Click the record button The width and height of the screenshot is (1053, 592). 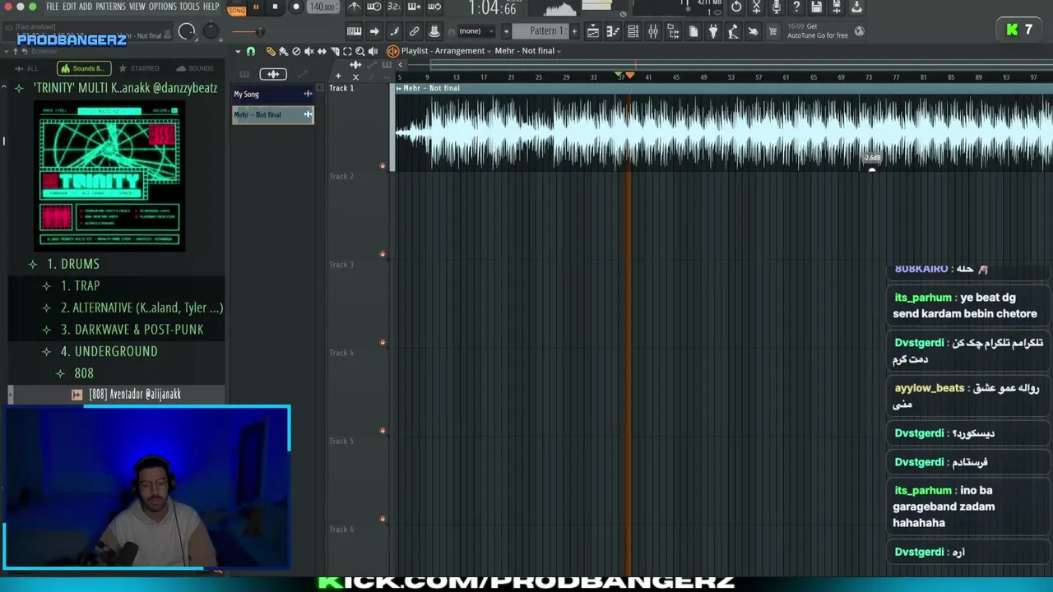point(296,7)
